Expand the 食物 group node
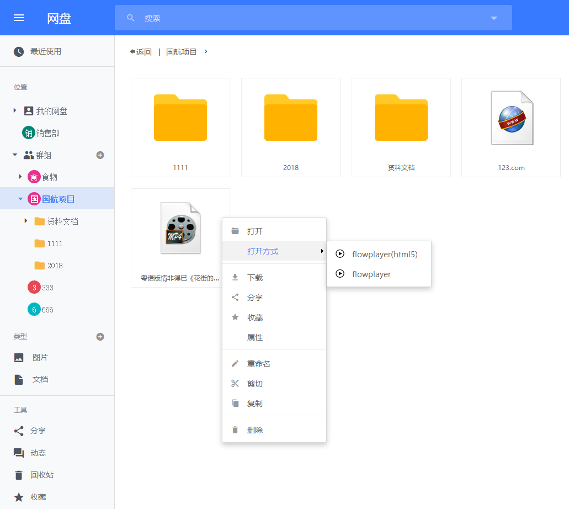 (20, 177)
